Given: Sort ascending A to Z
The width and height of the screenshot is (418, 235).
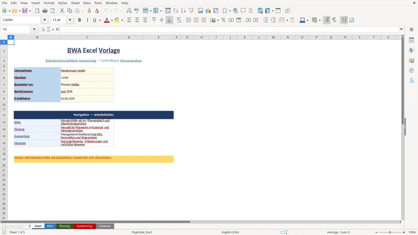Looking at the screenshot, I should pos(176,11).
